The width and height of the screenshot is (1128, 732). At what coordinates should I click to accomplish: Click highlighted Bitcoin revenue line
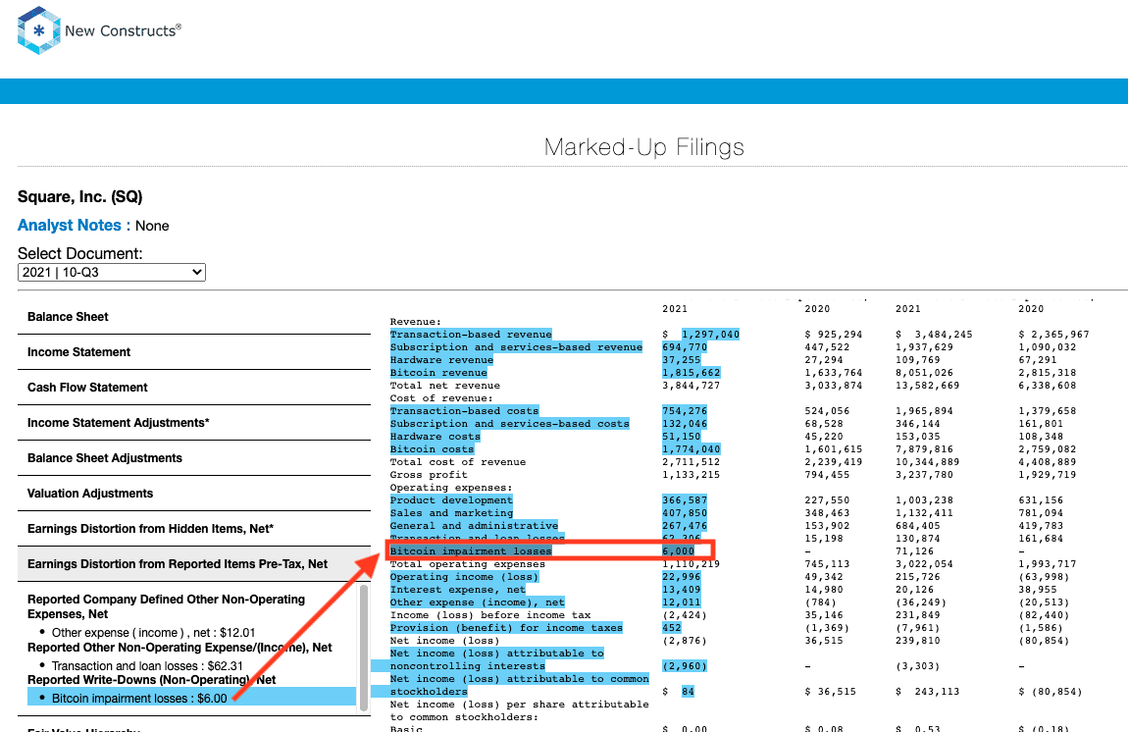(438, 373)
